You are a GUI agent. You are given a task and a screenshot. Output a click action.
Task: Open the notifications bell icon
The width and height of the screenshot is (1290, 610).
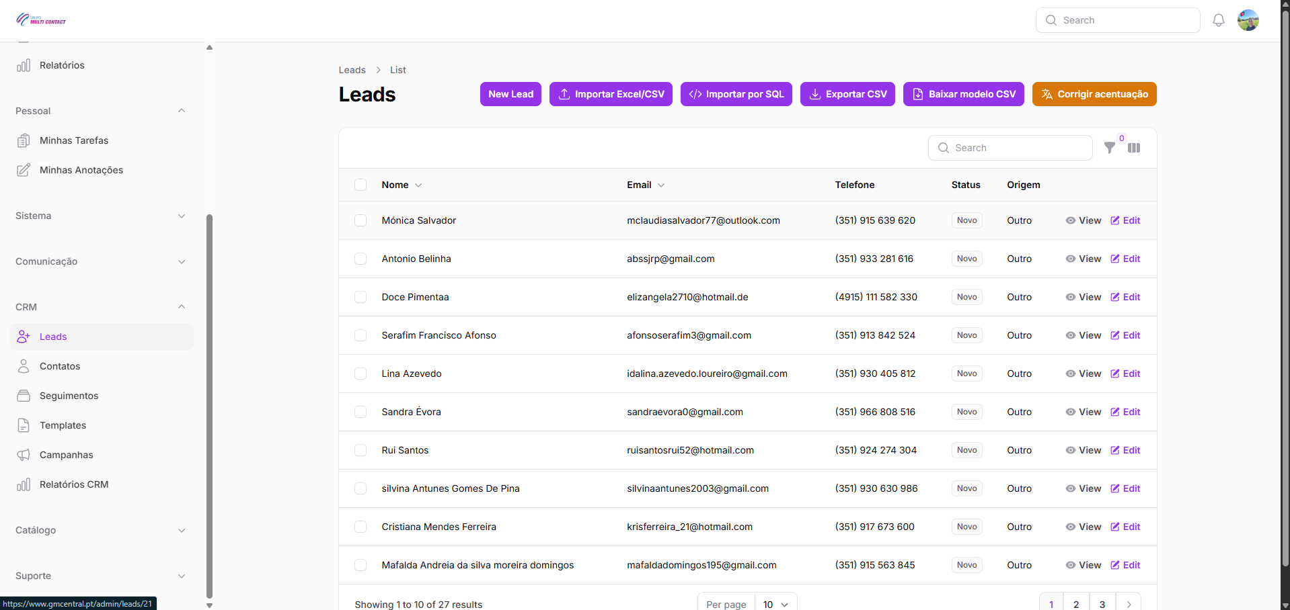(1218, 20)
